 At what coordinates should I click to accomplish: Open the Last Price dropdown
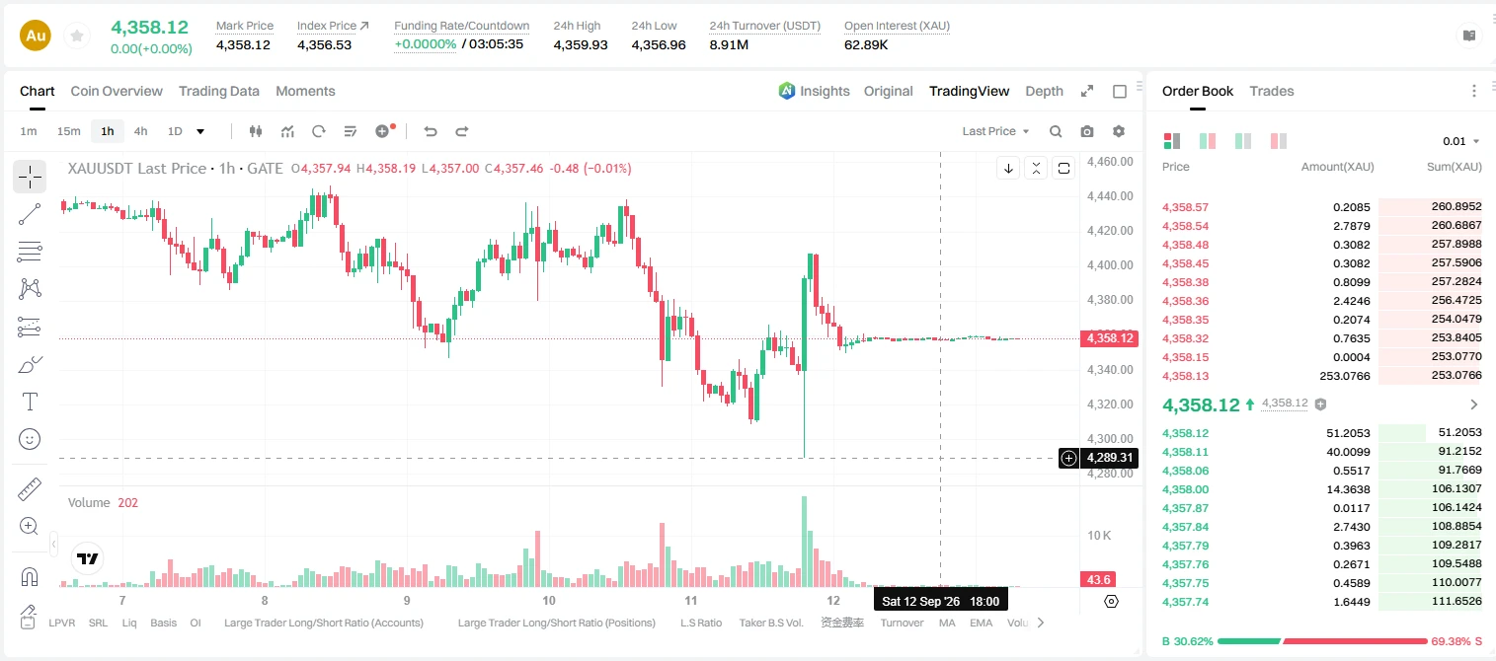(995, 131)
